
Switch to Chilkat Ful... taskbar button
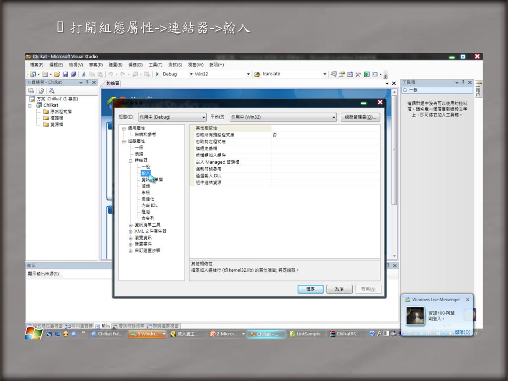click(x=107, y=334)
